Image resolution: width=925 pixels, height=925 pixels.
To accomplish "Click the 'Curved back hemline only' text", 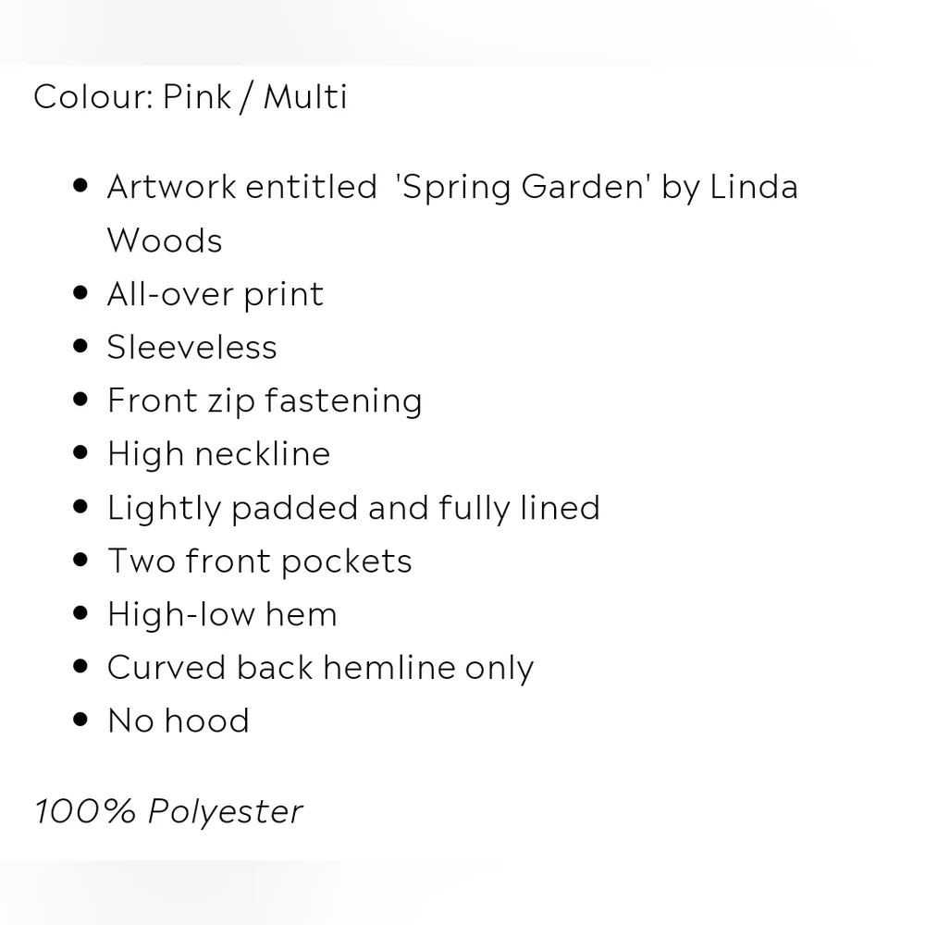I will click(x=320, y=668).
